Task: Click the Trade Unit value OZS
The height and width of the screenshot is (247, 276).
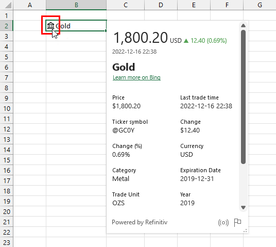Action: (118, 203)
